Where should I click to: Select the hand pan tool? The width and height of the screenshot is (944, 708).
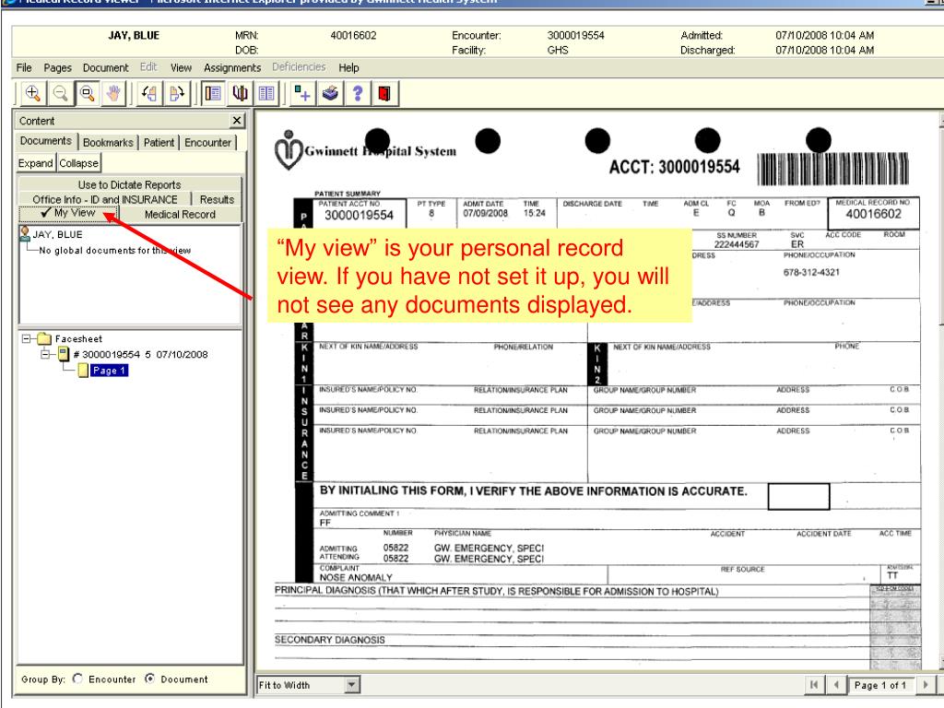tap(113, 93)
